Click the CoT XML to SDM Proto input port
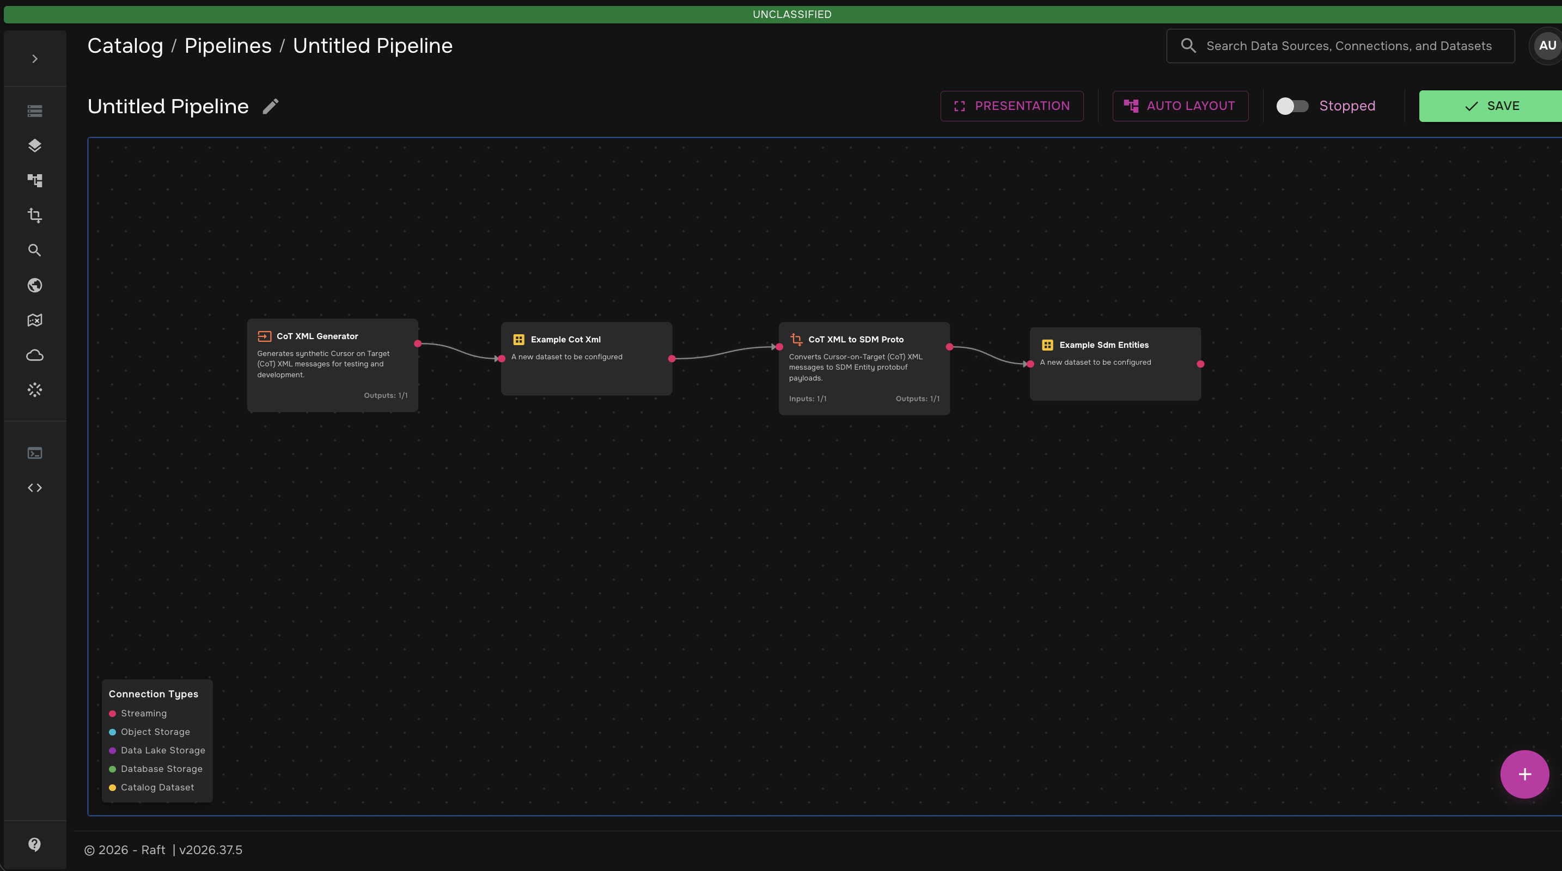This screenshot has height=871, width=1562. click(x=779, y=347)
